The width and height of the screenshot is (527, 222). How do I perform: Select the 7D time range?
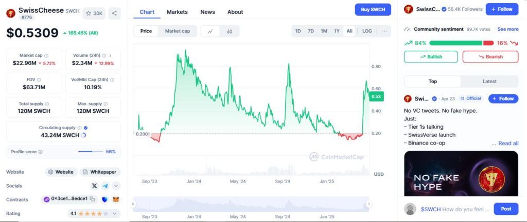[311, 31]
